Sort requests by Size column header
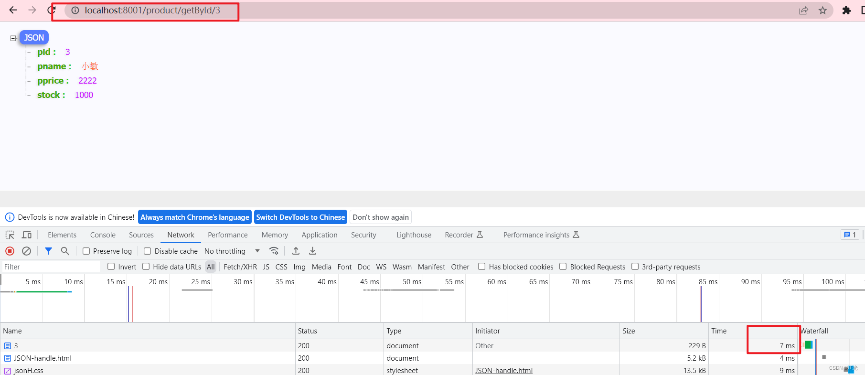This screenshot has width=865, height=375. pos(664,331)
